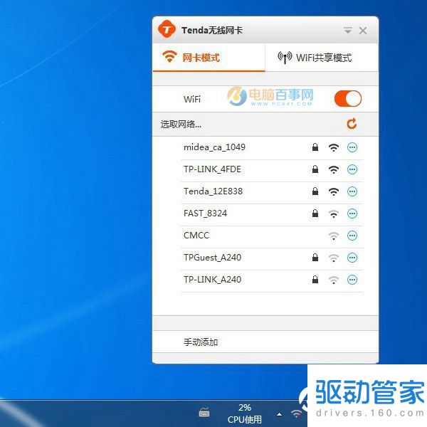Select the CMCC open network
The width and height of the screenshot is (427, 427).
(x=272, y=236)
